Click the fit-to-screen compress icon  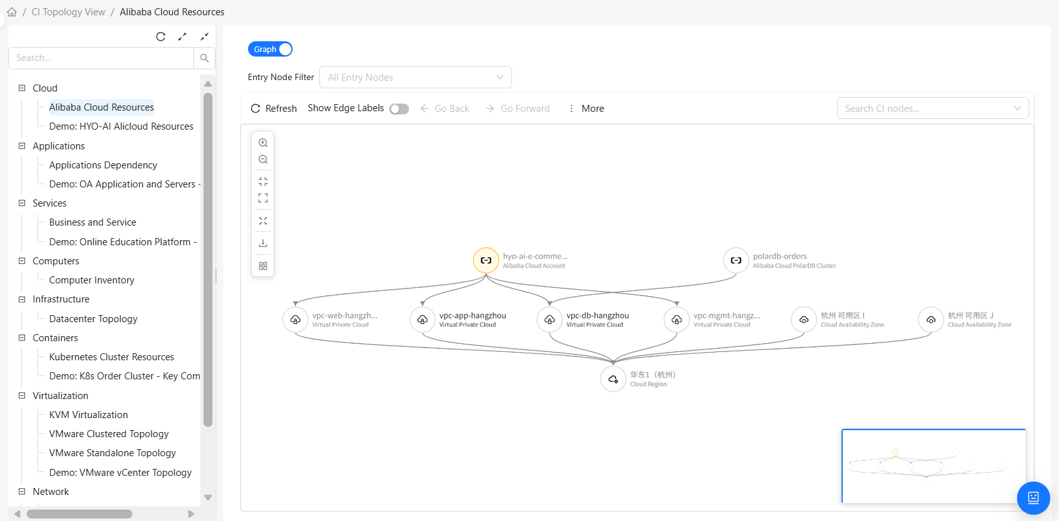(x=263, y=182)
